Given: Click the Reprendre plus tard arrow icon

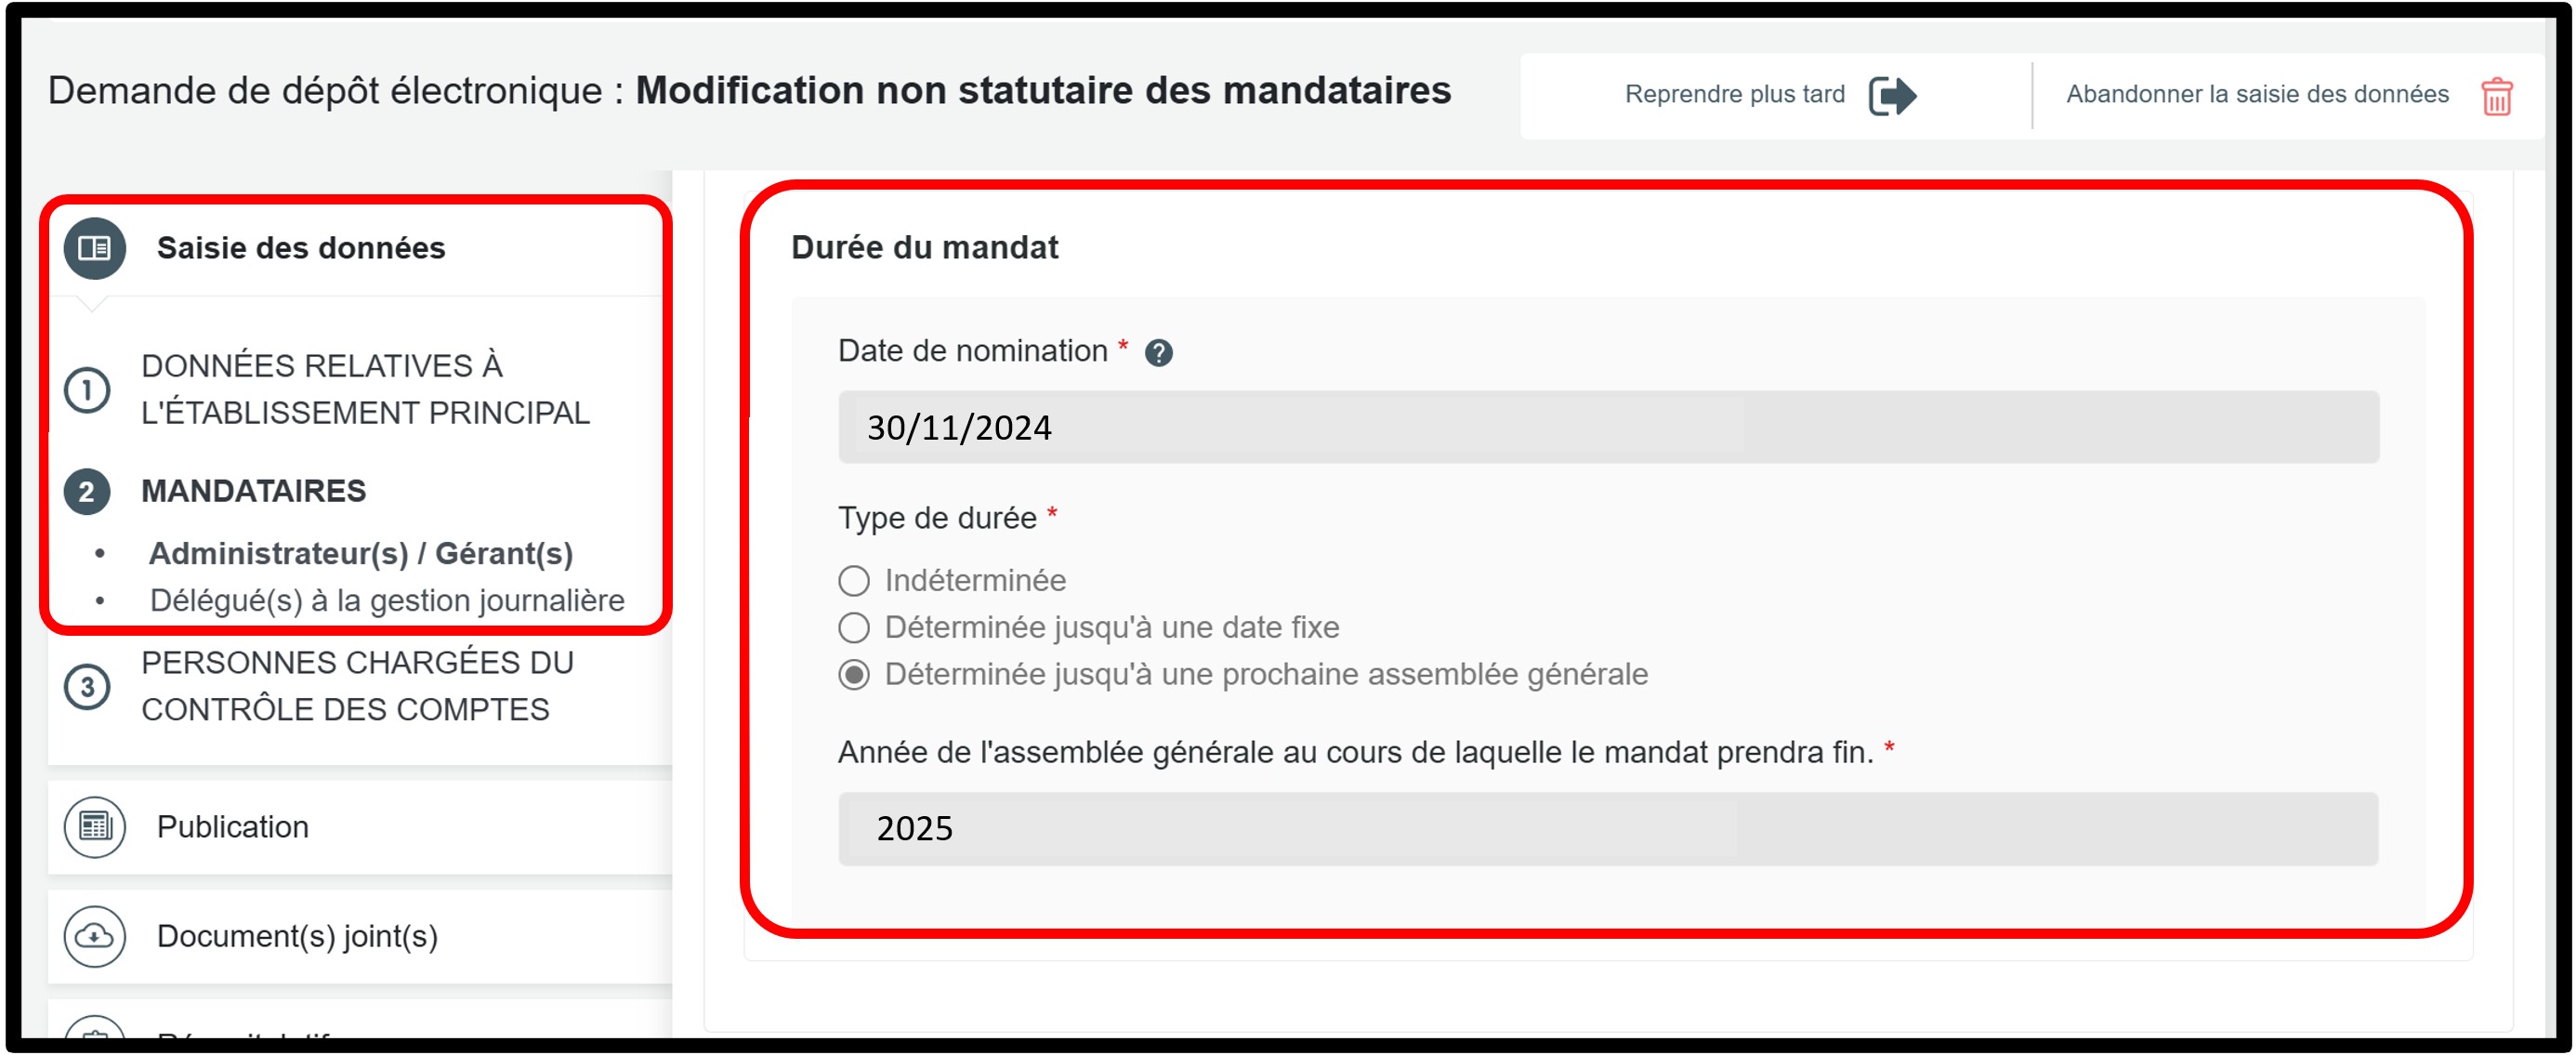Looking at the screenshot, I should pyautogui.click(x=1892, y=96).
